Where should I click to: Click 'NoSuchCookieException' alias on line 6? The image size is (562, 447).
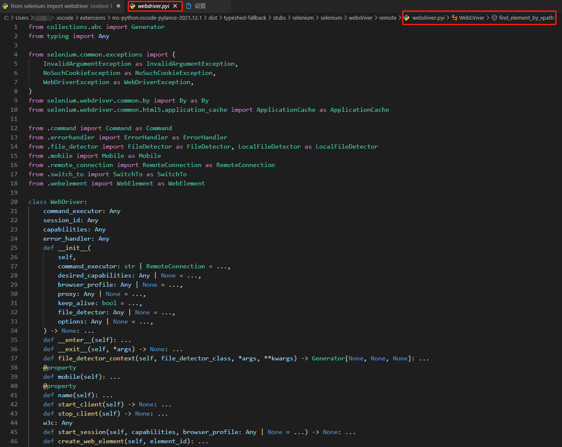click(174, 73)
